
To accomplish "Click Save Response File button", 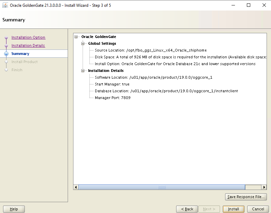I will [x=246, y=197].
